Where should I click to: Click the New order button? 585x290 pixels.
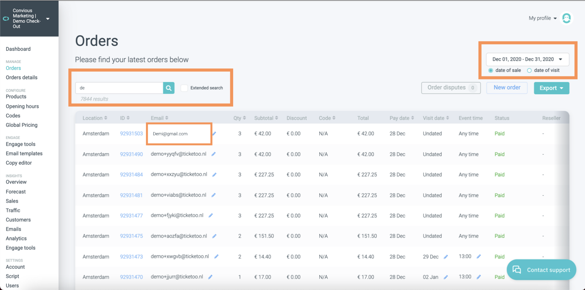coord(507,88)
